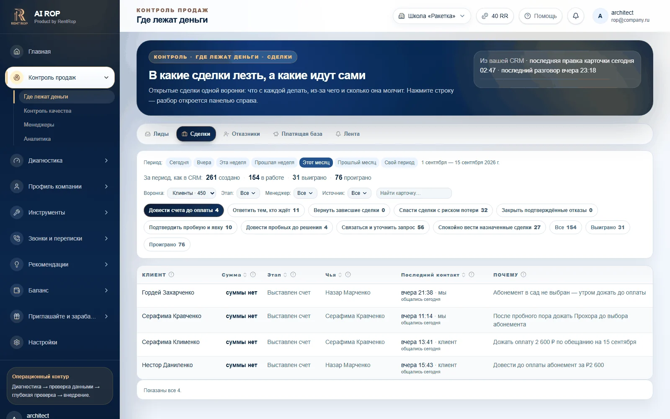Image resolution: width=670 pixels, height=419 pixels.
Task: Select period Сегодня
Action: [179, 163]
